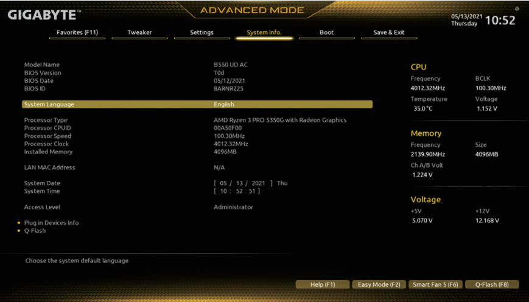Select the year field in System Date

259,183
